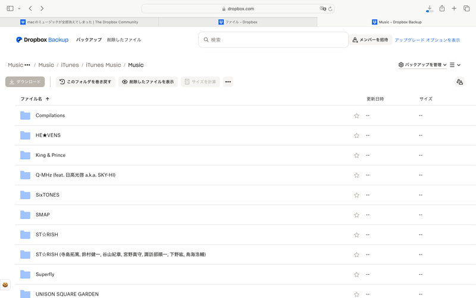Click このフォルダを巻き戻す button
Screen dimensions: 476x298
pos(85,82)
